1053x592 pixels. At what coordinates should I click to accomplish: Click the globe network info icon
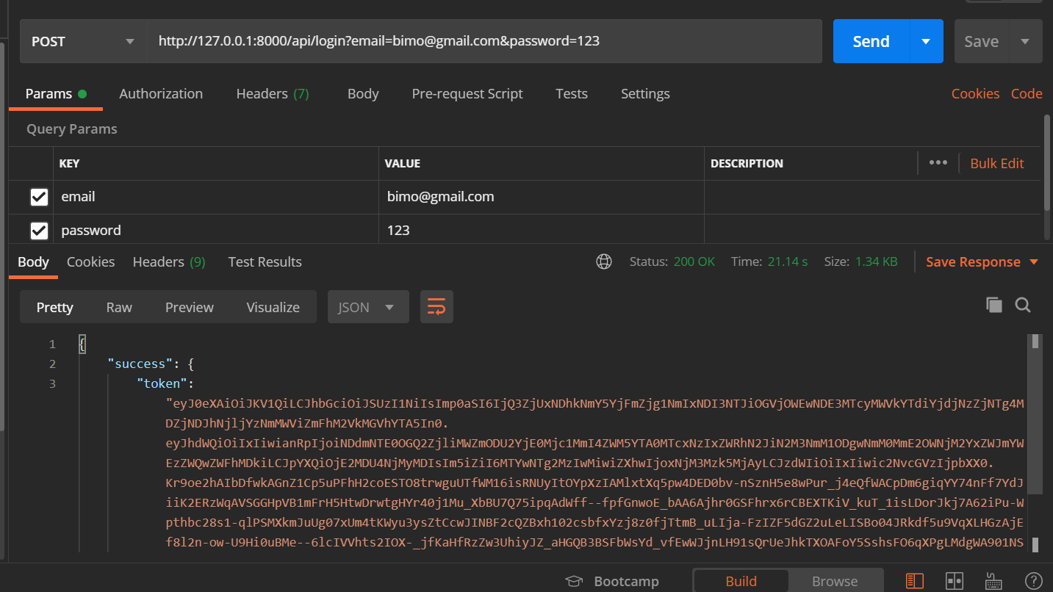coord(604,261)
